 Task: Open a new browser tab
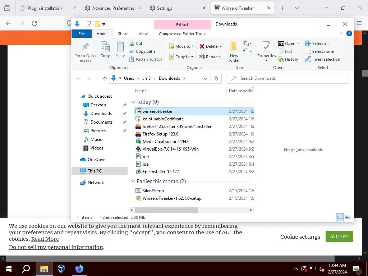pyautogui.click(x=282, y=8)
